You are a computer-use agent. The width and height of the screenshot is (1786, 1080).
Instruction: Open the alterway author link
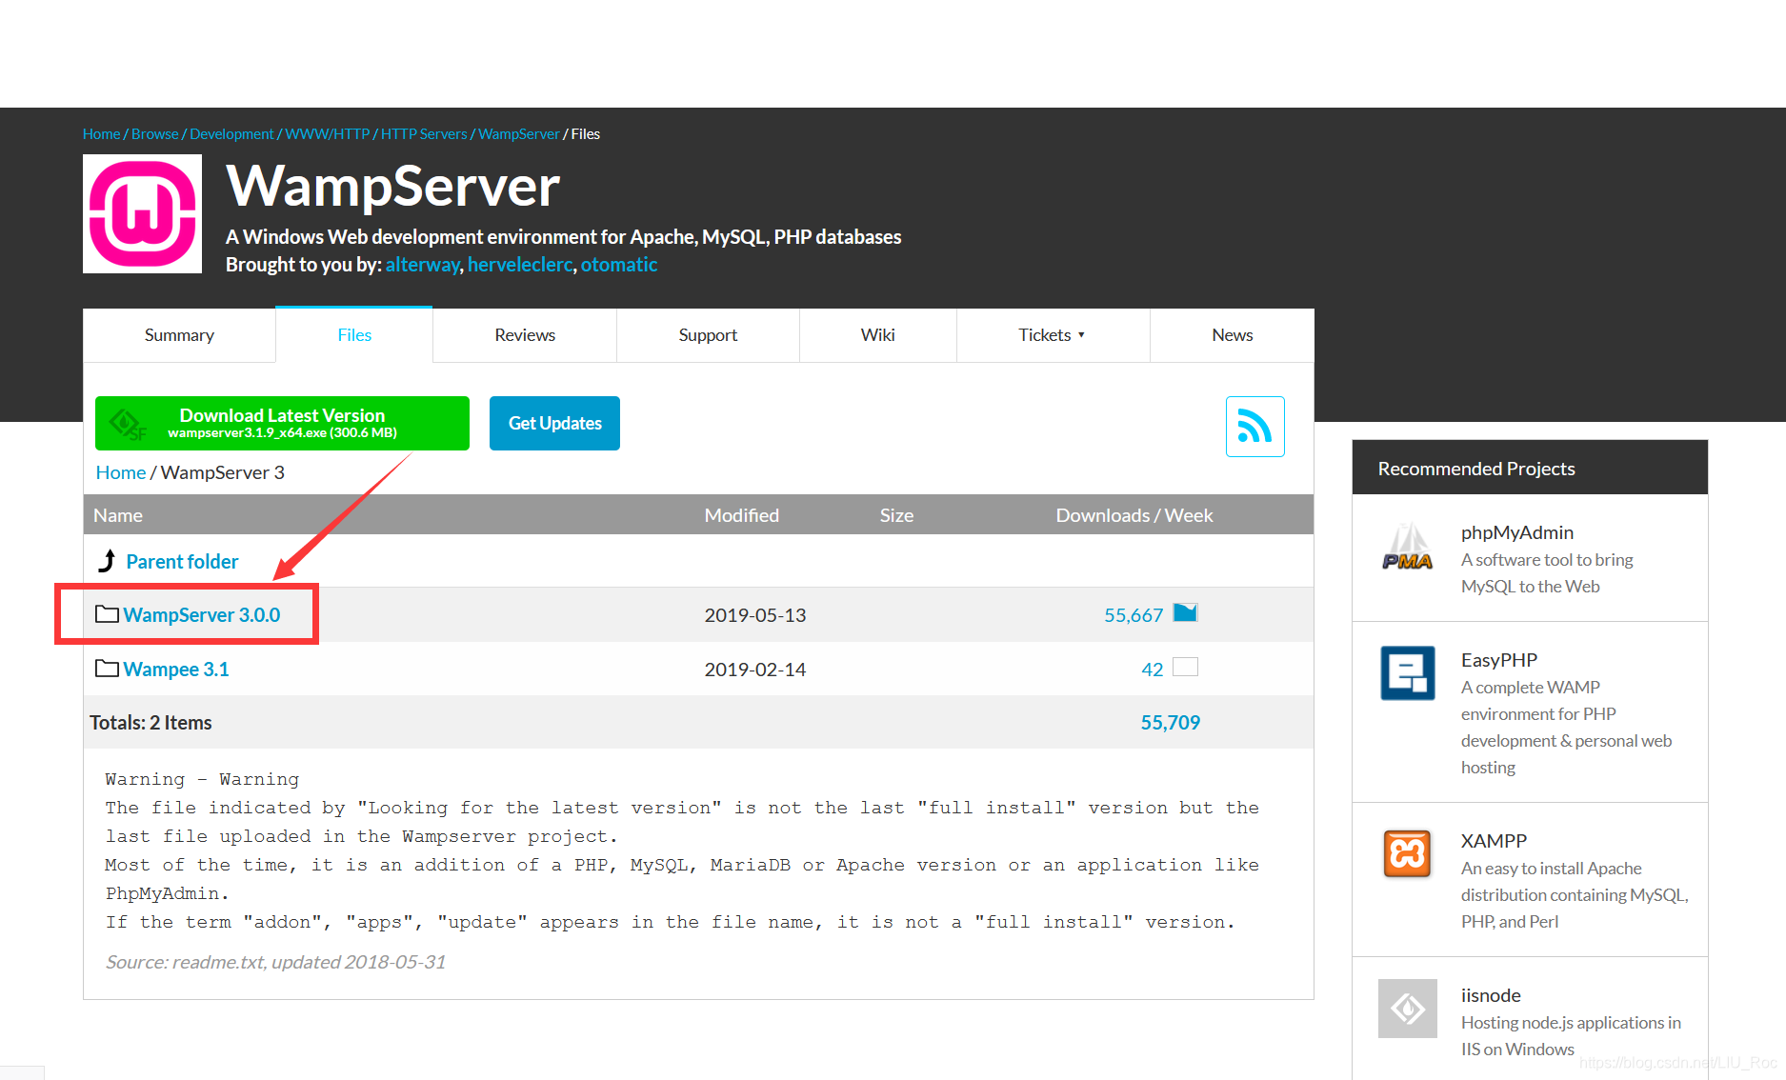[422, 265]
